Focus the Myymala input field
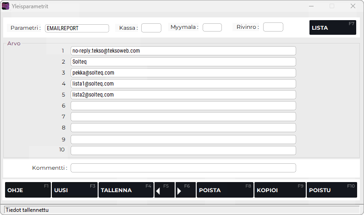 [212, 27]
